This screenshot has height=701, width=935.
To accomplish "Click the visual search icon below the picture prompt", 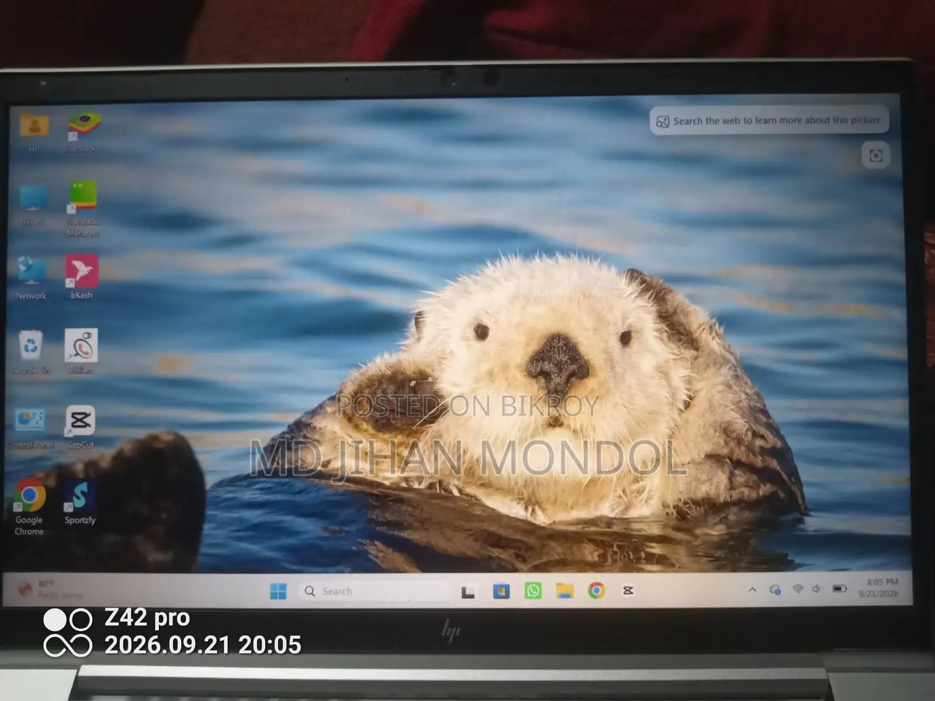I will point(875,155).
